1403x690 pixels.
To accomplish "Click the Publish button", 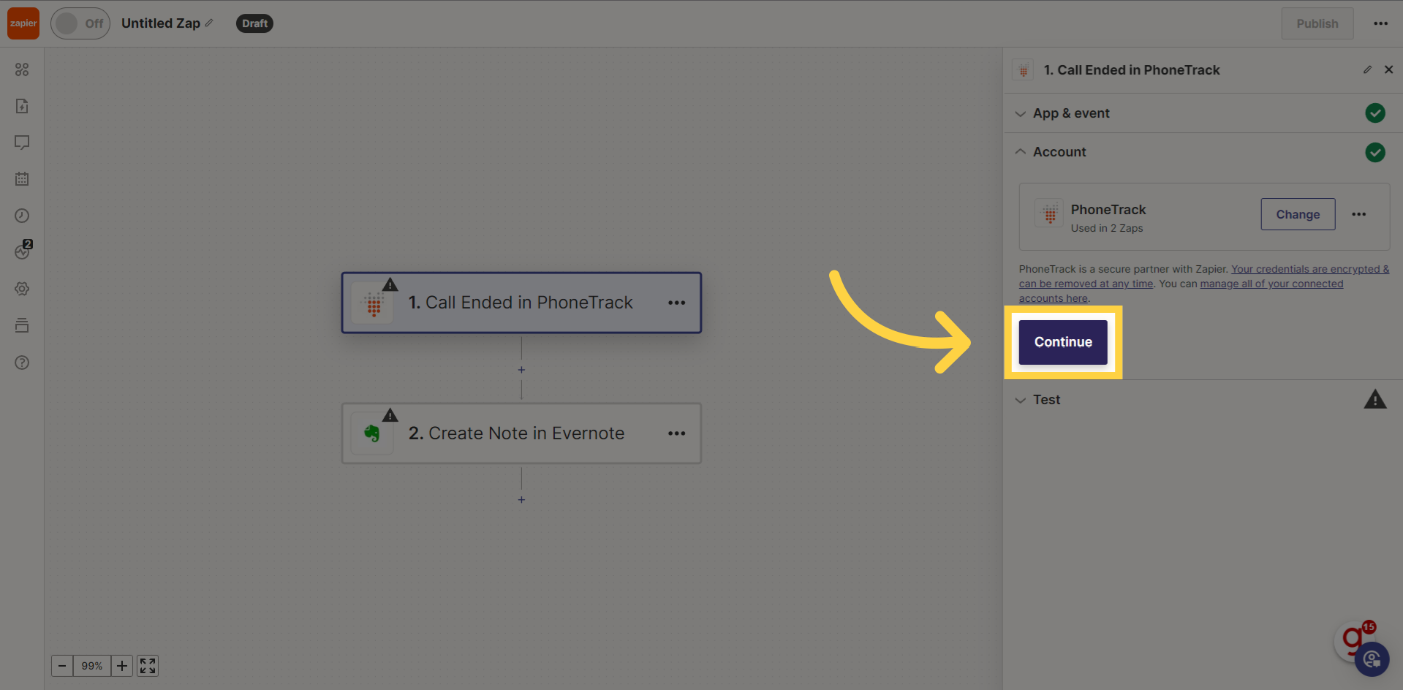I will point(1317,23).
